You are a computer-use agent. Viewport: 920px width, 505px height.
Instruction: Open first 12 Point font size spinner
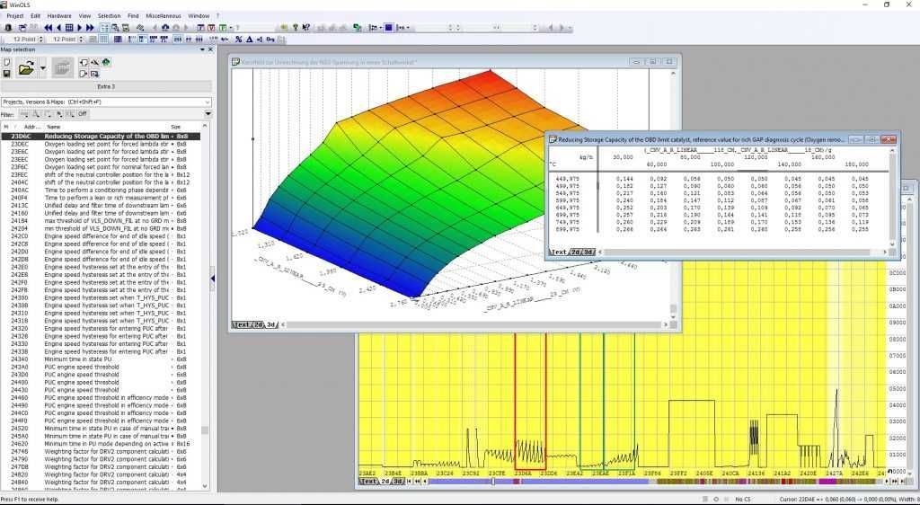coord(41,40)
